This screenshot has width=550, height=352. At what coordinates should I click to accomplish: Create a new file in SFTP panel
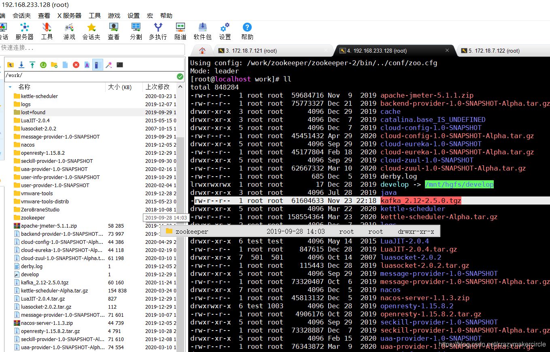65,65
